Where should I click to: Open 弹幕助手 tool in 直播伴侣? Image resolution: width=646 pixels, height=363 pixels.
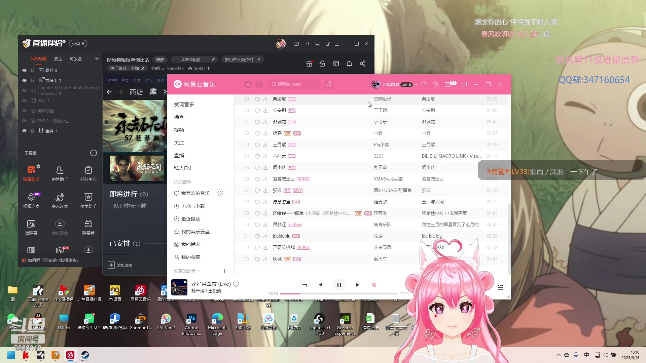pos(31,173)
